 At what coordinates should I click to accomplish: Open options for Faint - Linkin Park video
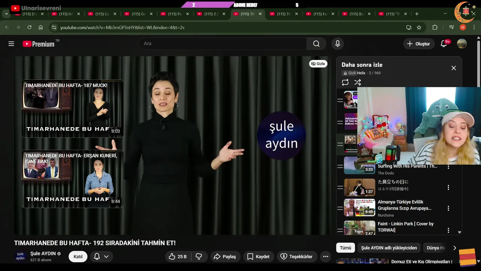tap(448, 230)
